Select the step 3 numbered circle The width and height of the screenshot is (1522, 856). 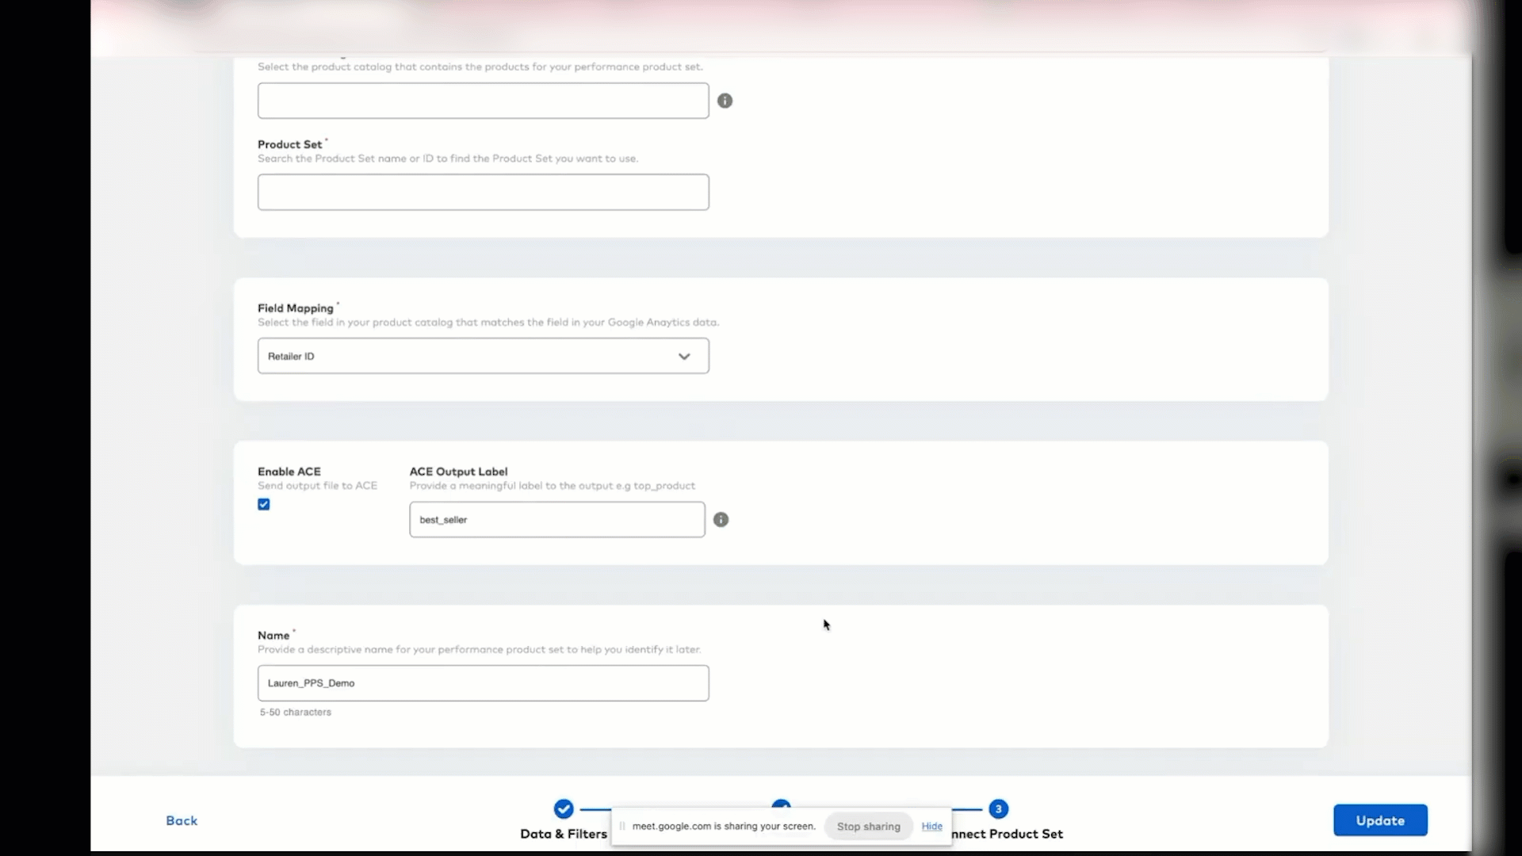pos(998,808)
